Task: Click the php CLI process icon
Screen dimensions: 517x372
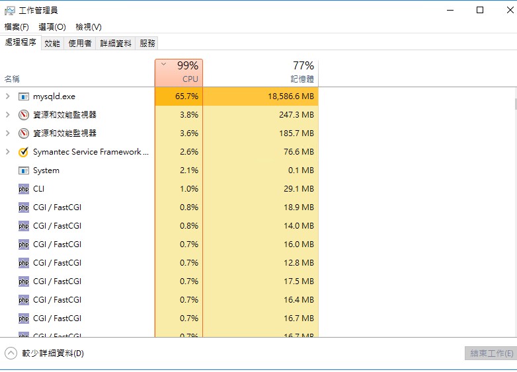Action: pos(24,189)
